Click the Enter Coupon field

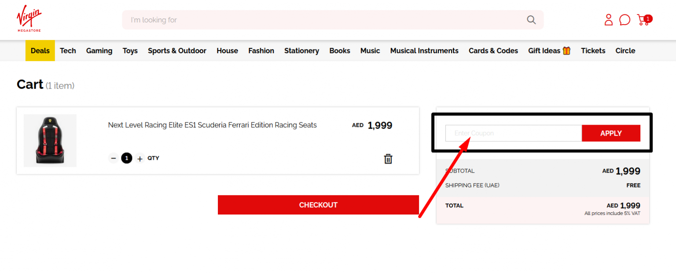coord(513,133)
